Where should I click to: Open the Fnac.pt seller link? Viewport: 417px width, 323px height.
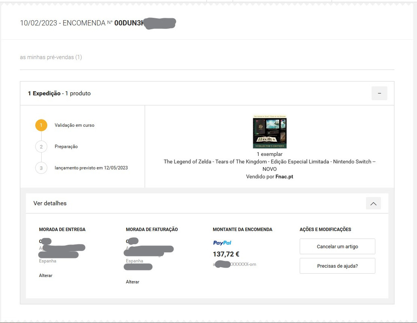pyautogui.click(x=284, y=176)
